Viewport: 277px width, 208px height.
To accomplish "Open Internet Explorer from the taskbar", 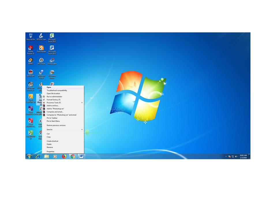I will click(x=38, y=156).
